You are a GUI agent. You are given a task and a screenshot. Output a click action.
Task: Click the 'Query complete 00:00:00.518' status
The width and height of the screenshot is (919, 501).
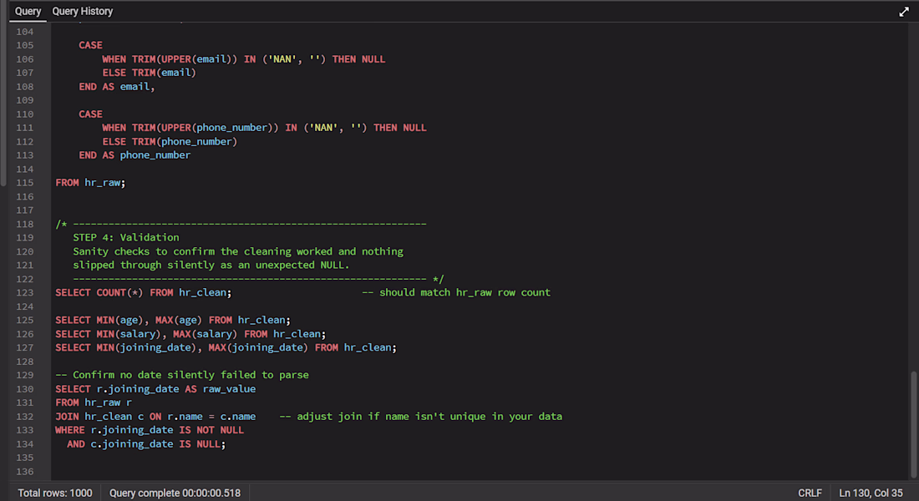pos(175,493)
